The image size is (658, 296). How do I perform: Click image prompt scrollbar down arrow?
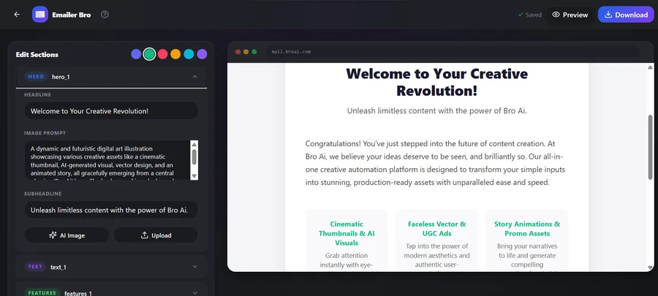pos(194,175)
